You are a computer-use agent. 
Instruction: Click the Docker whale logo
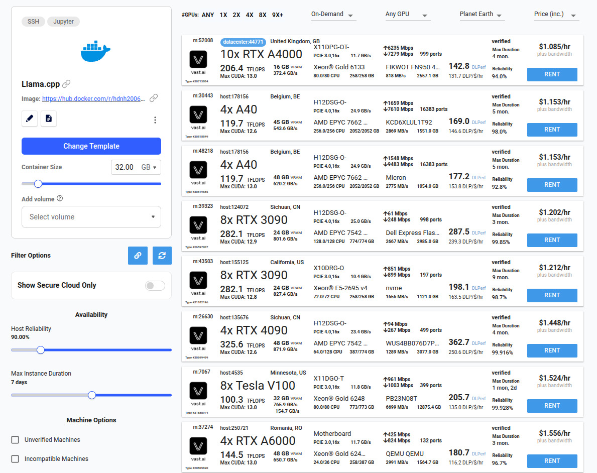tap(95, 51)
